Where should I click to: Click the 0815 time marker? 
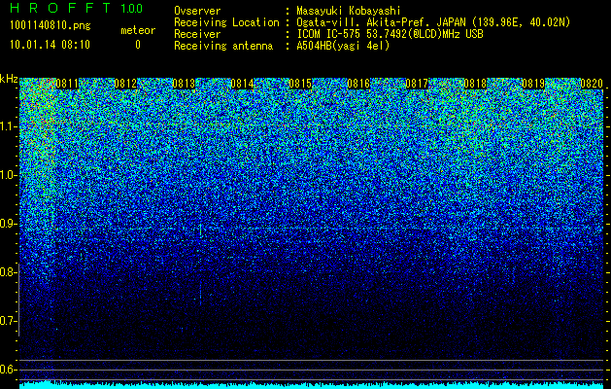[x=300, y=84]
